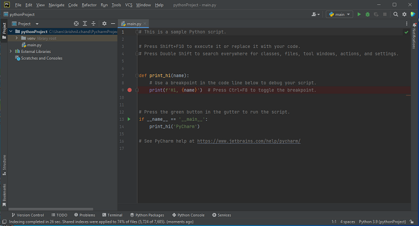Toggle the read-only lock icon in status bar
419x226 pixels.
coord(412,222)
